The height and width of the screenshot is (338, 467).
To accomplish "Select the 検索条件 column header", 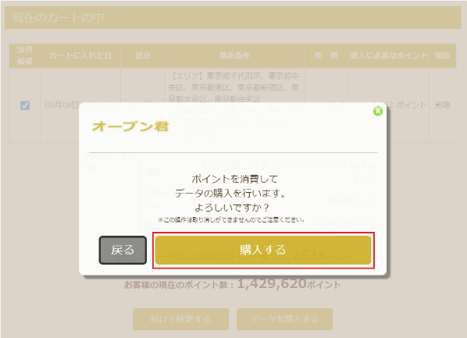I will click(x=235, y=55).
